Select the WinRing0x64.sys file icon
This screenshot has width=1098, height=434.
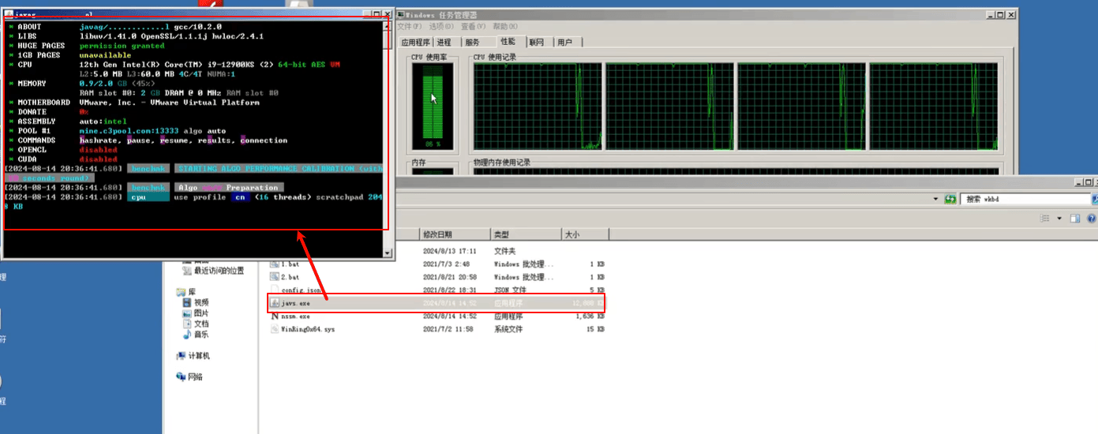click(275, 329)
